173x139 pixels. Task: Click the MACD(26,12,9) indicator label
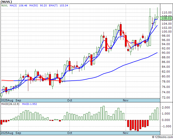pyautogui.click(x=10, y=104)
